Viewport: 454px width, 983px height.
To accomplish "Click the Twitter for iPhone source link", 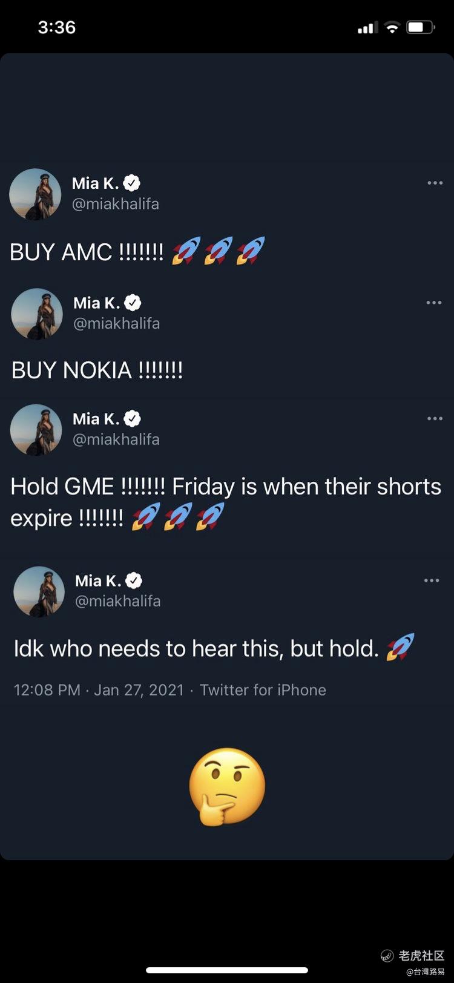I will click(x=263, y=690).
